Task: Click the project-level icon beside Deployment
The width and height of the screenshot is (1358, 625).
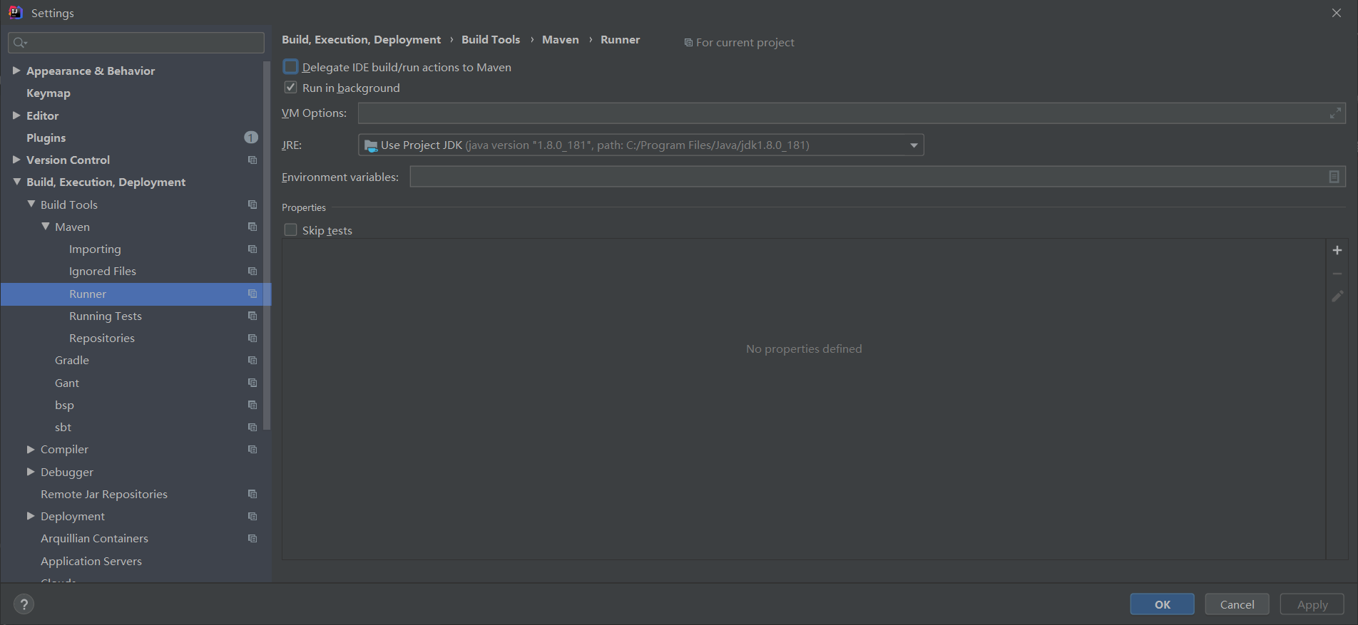Action: [252, 516]
